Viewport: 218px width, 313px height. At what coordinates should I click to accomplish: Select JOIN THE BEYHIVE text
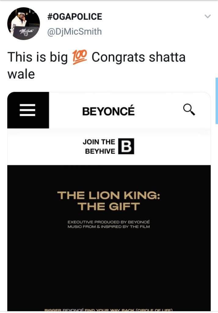100,146
